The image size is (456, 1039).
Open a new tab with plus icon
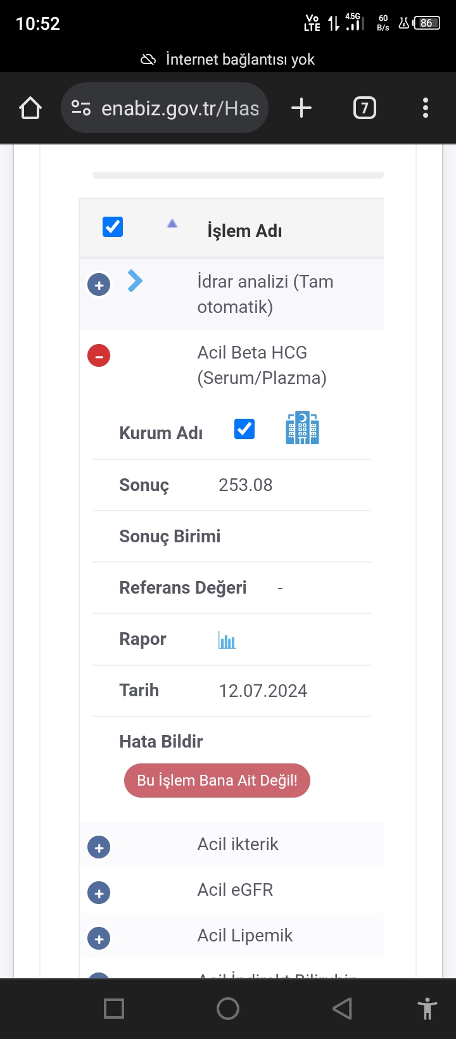click(301, 108)
